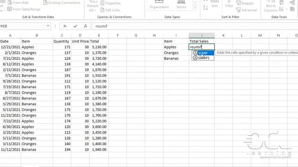Cancel formula entry with X button
The image size is (298, 167).
[x=65, y=26]
